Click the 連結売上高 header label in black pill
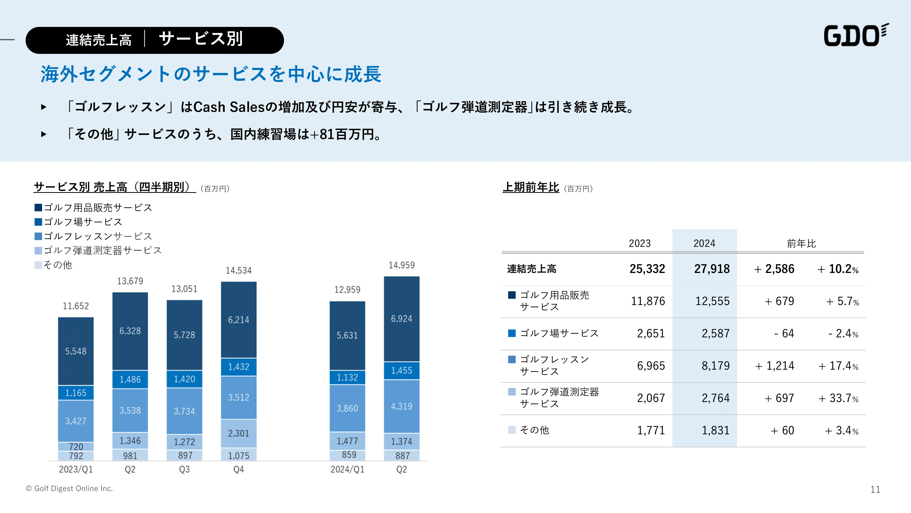 tap(99, 40)
